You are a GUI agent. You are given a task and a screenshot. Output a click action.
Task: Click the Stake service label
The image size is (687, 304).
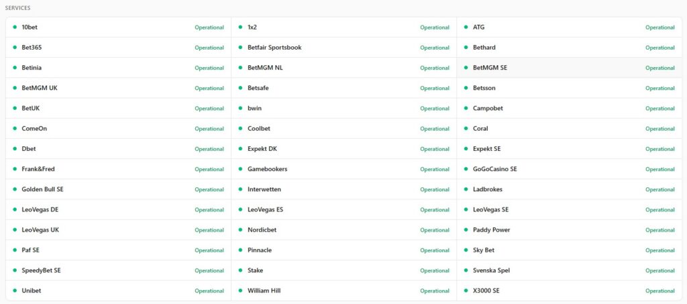coord(256,270)
